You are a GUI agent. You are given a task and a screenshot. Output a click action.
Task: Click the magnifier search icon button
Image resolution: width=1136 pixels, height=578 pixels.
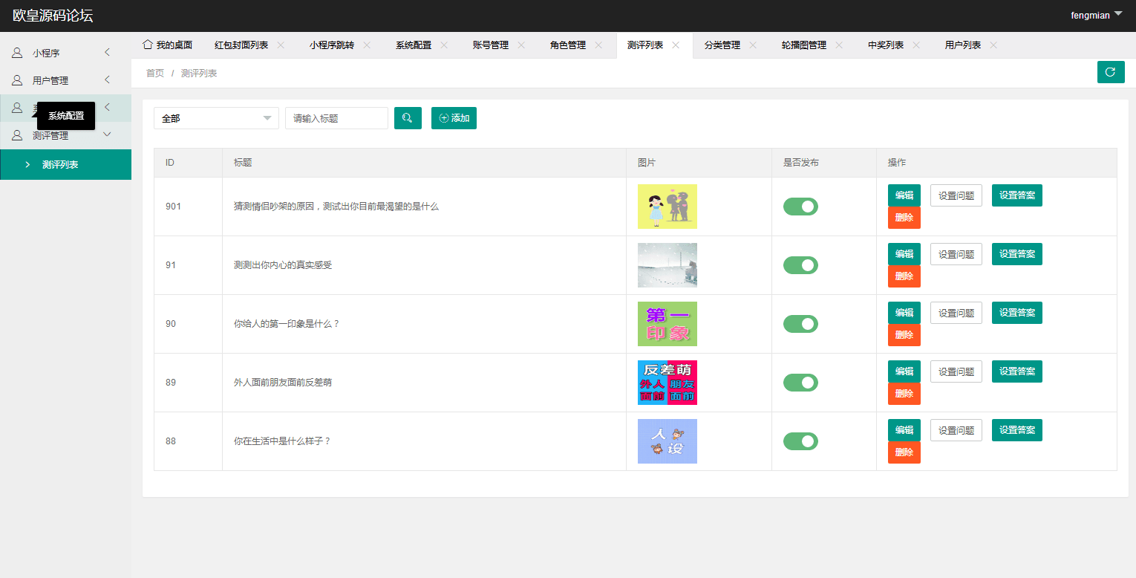tap(408, 118)
